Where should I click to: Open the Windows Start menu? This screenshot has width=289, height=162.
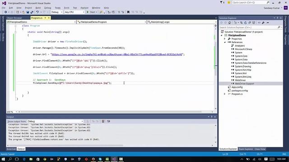[x=3, y=159]
